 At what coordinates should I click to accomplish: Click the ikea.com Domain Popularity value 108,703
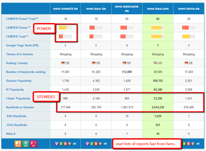coord(158,81)
